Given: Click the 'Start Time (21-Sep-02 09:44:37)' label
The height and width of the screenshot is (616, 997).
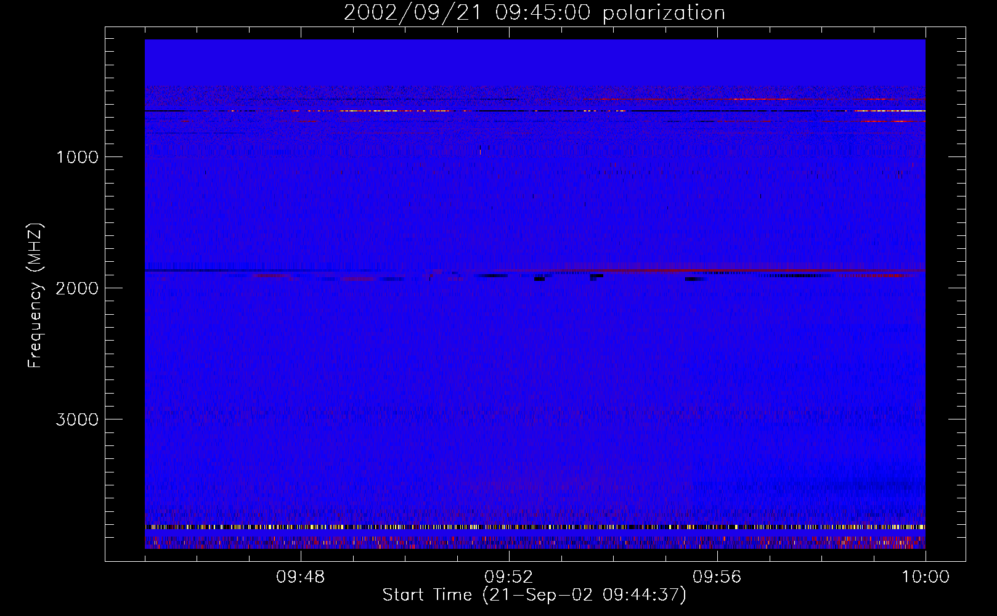Looking at the screenshot, I should [534, 595].
